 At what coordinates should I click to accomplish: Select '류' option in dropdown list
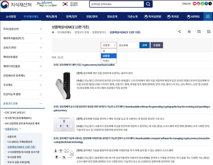point(104,50)
